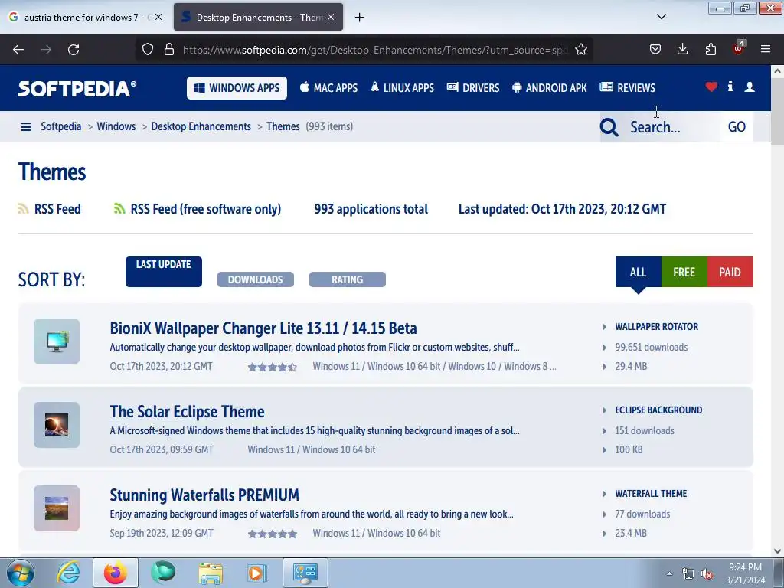This screenshot has width=784, height=588.
Task: Open the Windows Apps section
Action: coord(237,88)
